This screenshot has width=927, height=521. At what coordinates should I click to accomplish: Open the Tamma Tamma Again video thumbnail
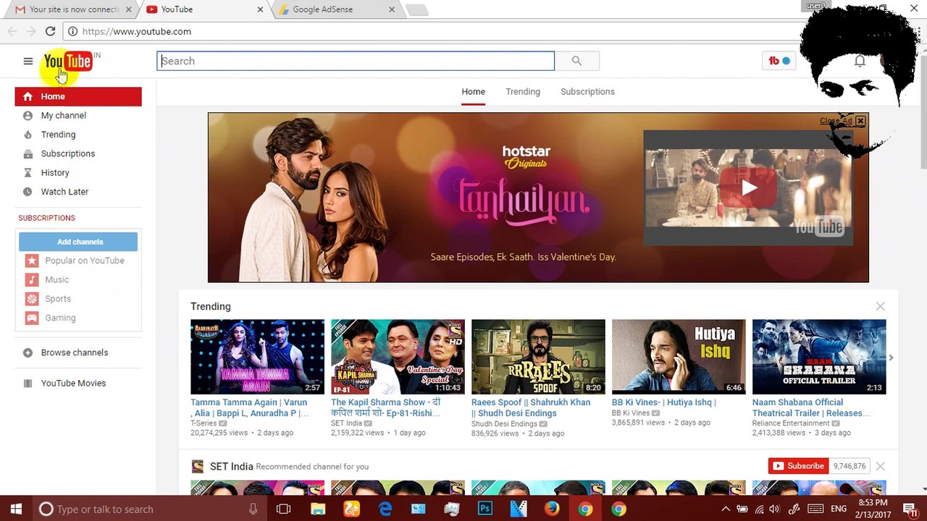coord(257,357)
